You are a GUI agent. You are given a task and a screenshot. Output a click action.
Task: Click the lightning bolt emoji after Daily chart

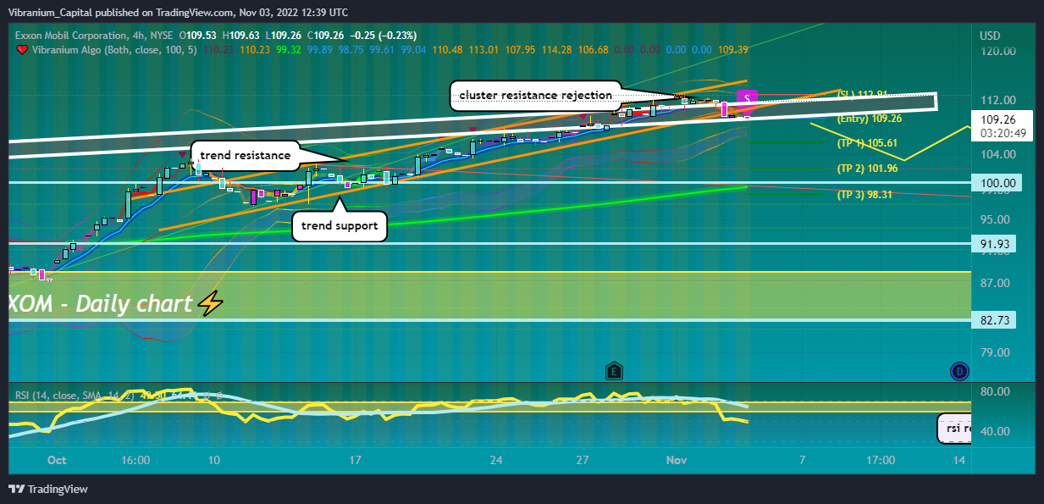tap(210, 302)
